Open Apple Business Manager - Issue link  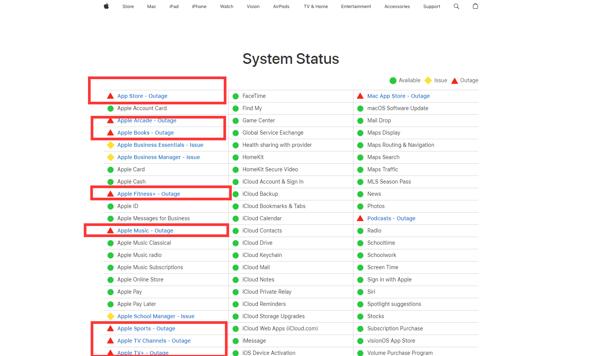click(159, 157)
